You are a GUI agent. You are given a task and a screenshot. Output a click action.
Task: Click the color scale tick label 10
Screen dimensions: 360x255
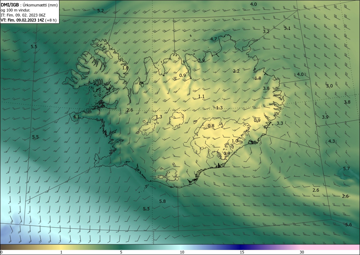(182, 252)
